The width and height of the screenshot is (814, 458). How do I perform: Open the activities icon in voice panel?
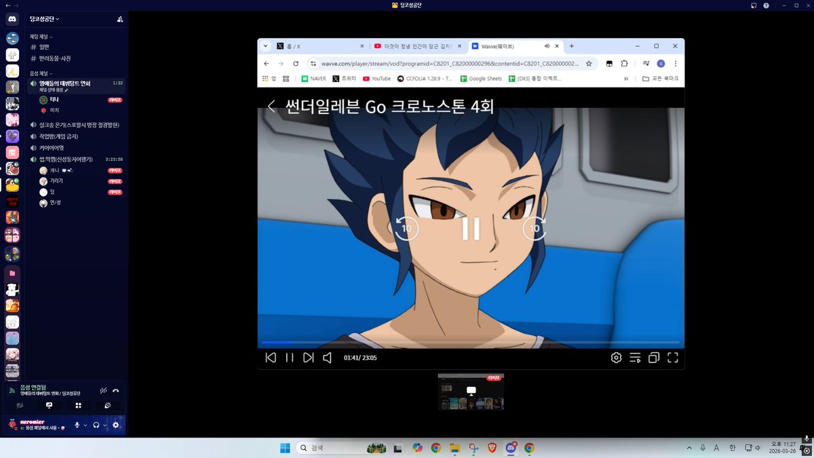pyautogui.click(x=78, y=405)
